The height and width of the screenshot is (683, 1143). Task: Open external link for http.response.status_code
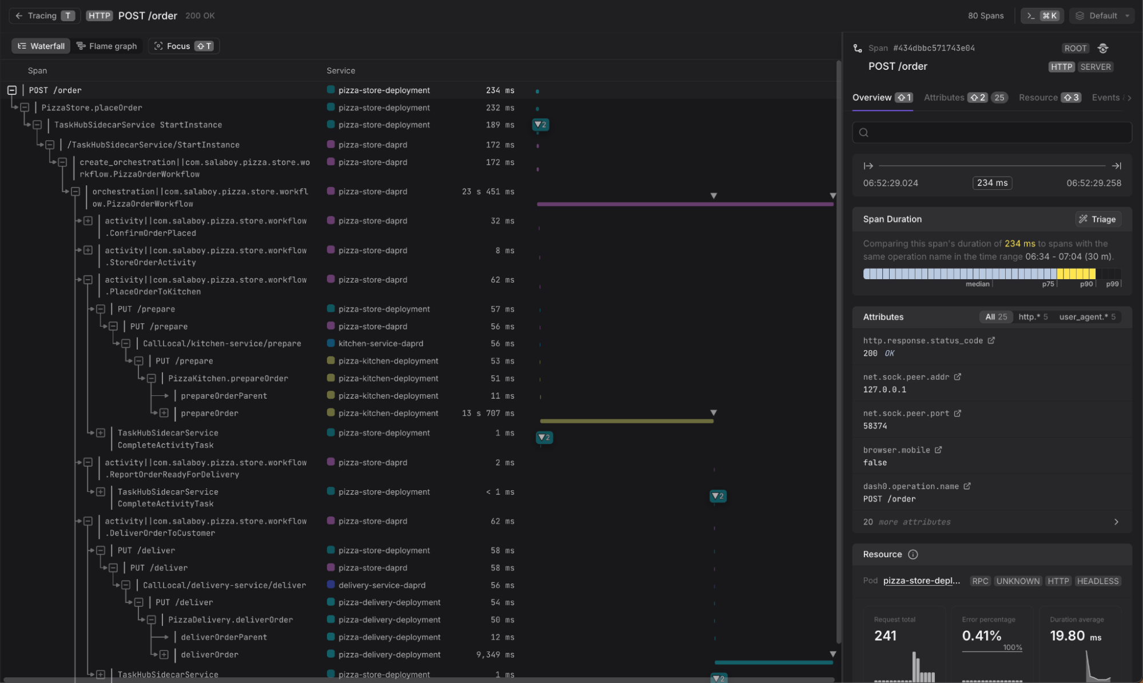pos(991,340)
